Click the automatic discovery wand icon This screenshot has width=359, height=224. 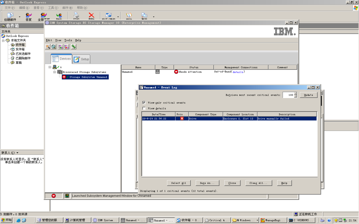48,47
